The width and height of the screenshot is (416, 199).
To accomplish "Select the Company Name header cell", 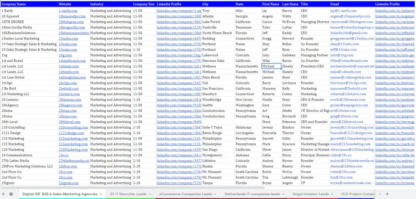I will pyautogui.click(x=29, y=4).
